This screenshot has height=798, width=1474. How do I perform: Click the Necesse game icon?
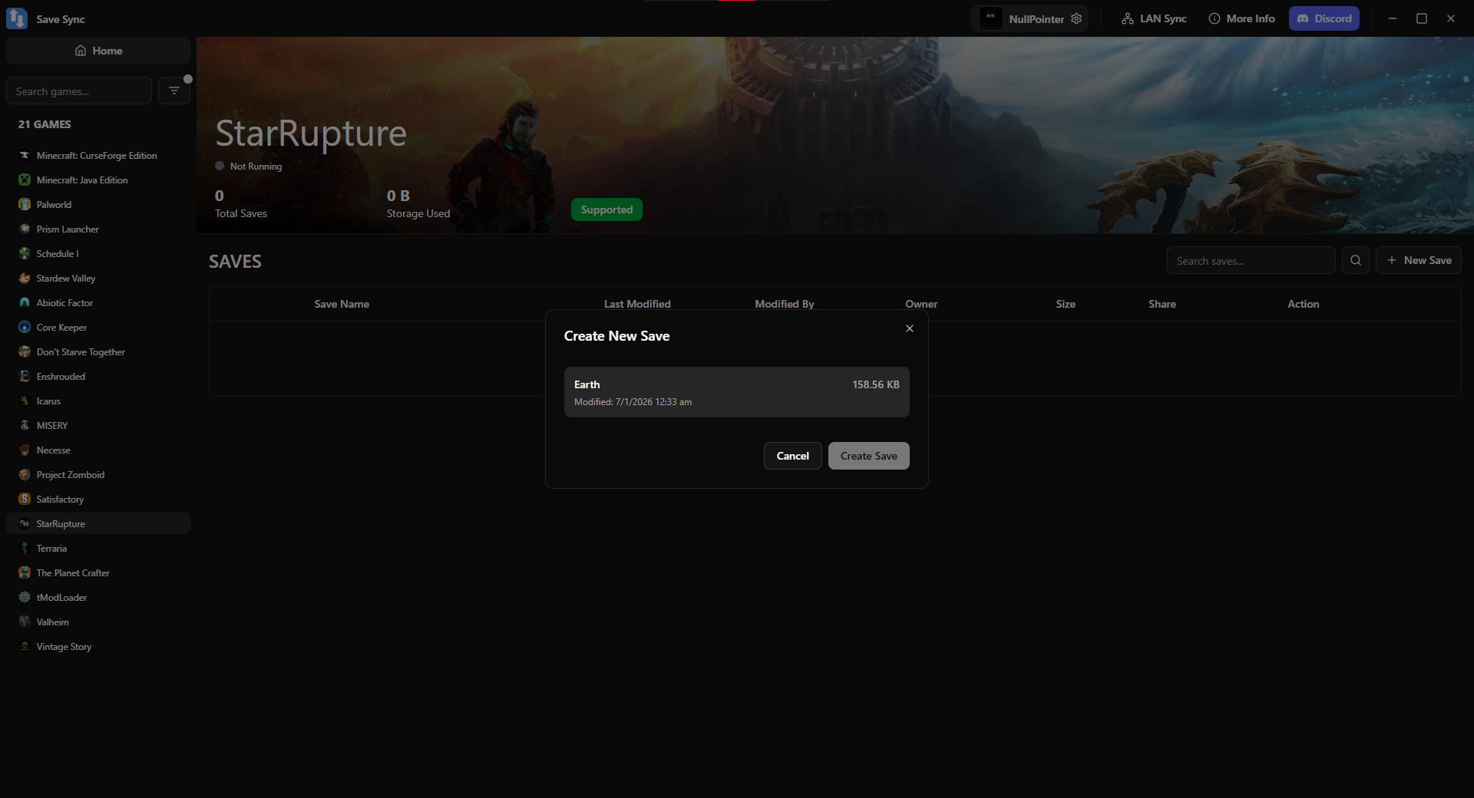[25, 450]
